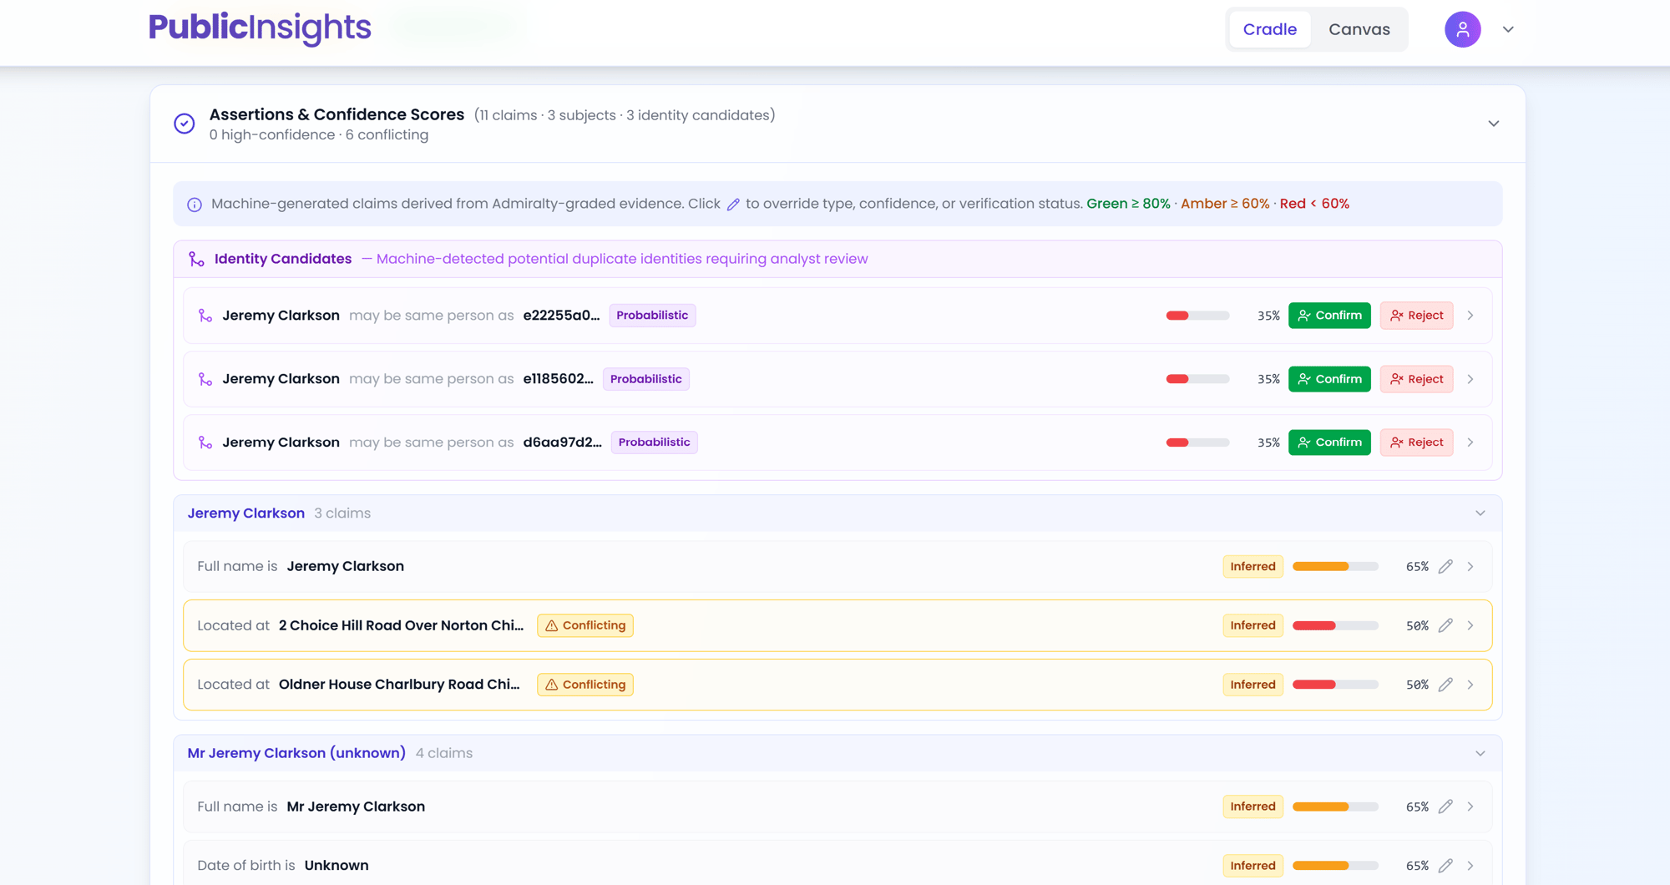Reject identity match with d6aa97d2
This screenshot has width=1670, height=885.
1417,442
